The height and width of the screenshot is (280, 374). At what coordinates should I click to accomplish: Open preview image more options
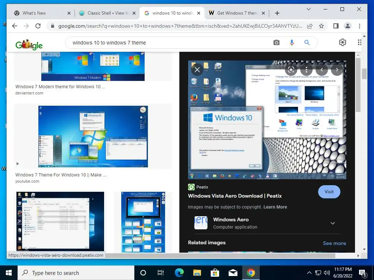(306, 70)
